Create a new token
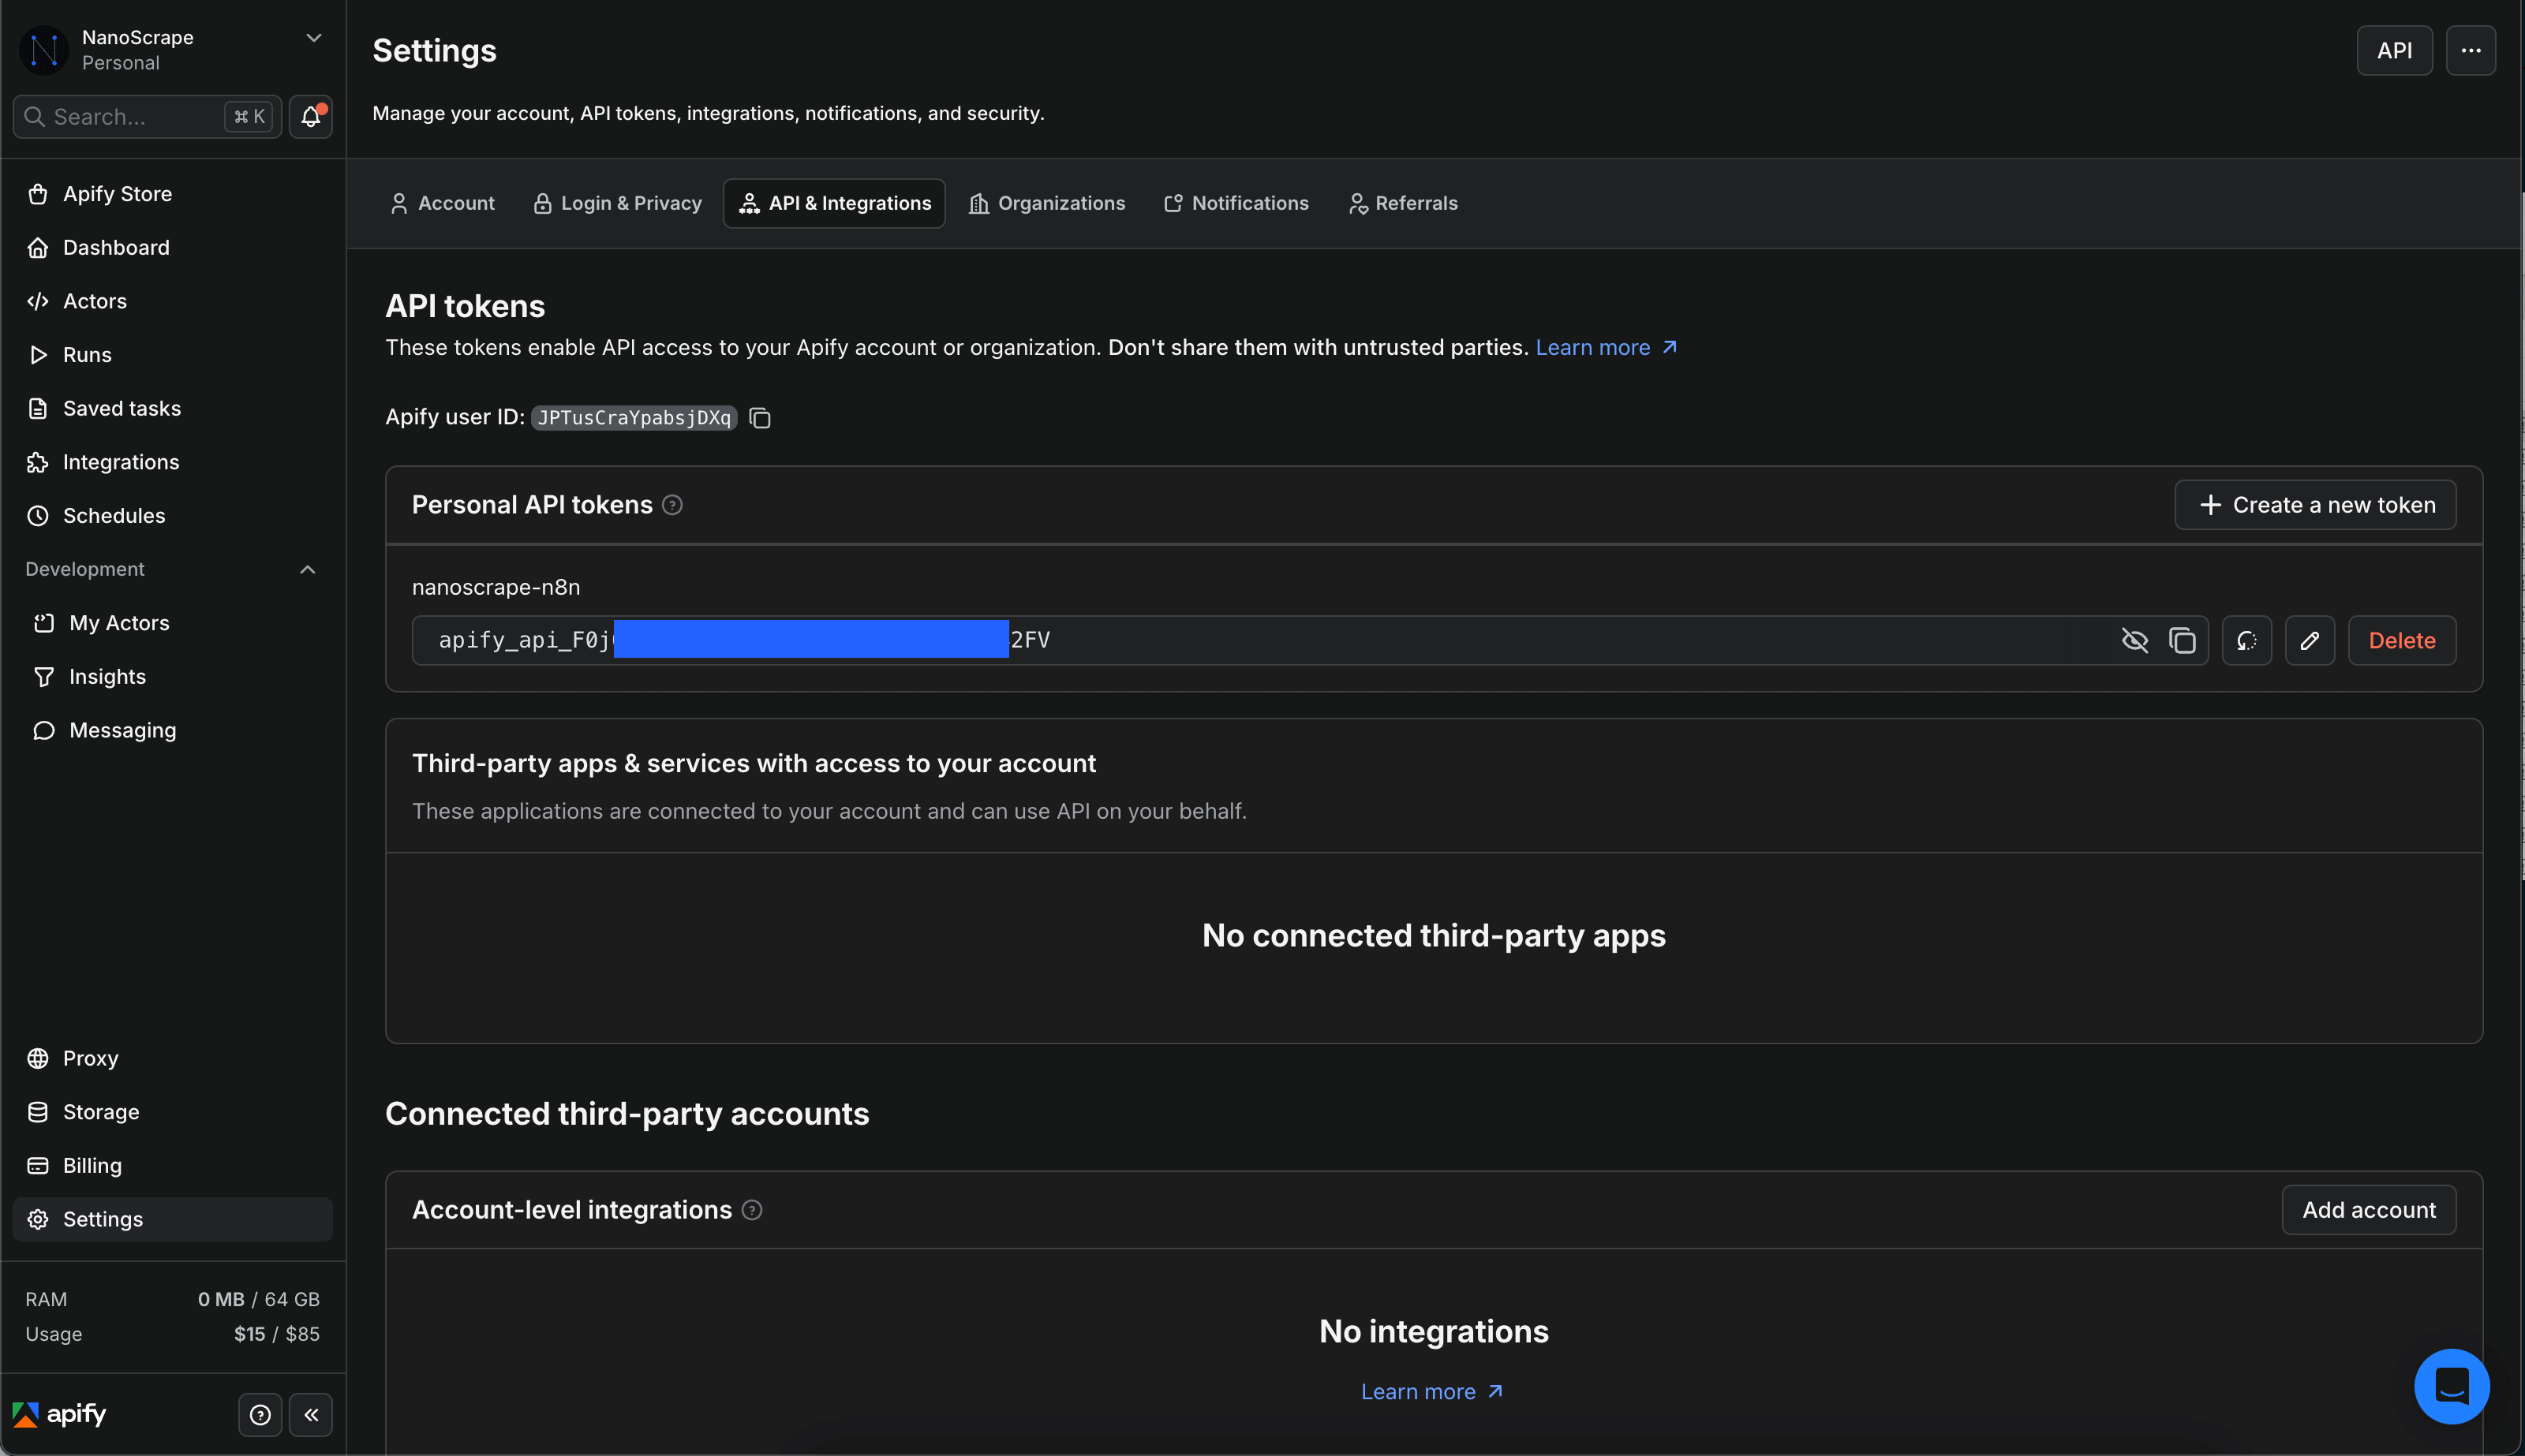 2315,505
